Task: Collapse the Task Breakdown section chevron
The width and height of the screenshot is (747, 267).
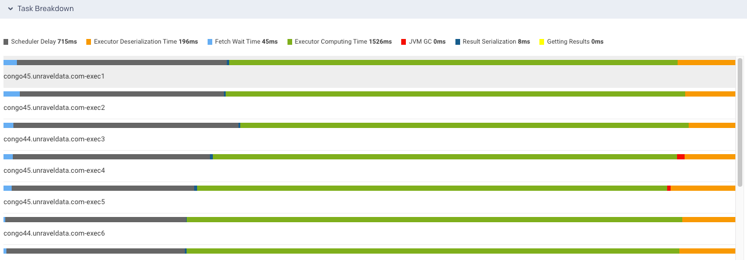Action: 10,9
